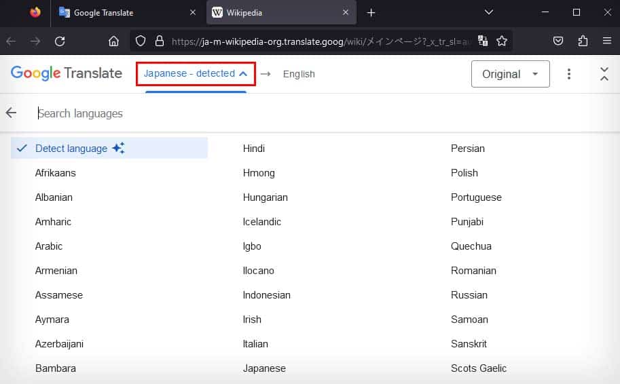This screenshot has width=620, height=384.
Task: Choose Samoan language
Action: [x=469, y=320]
